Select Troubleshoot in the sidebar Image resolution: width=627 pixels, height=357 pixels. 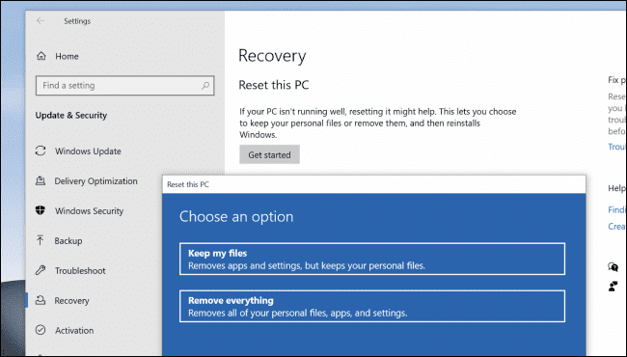click(80, 271)
